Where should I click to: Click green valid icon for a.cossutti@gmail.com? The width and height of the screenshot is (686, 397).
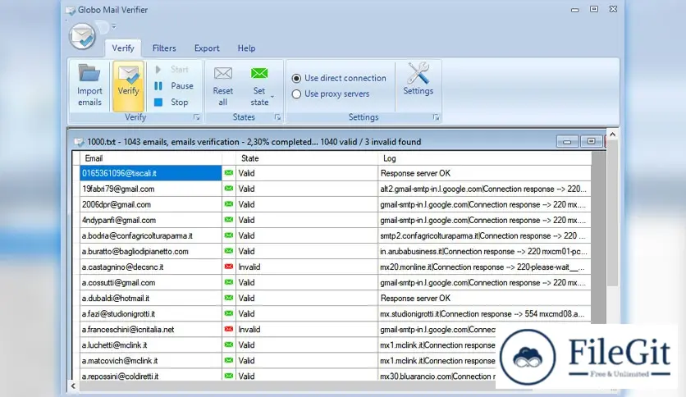[x=228, y=282]
